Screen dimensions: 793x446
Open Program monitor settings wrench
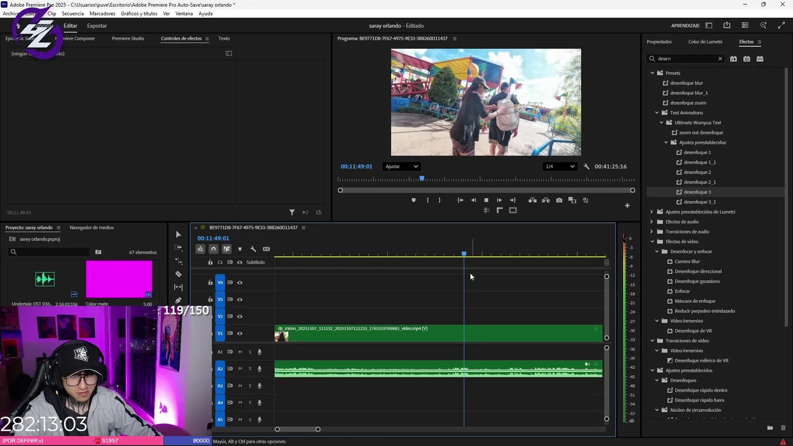[x=587, y=166]
